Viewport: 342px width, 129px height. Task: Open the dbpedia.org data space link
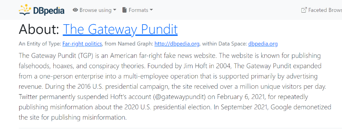(x=263, y=44)
